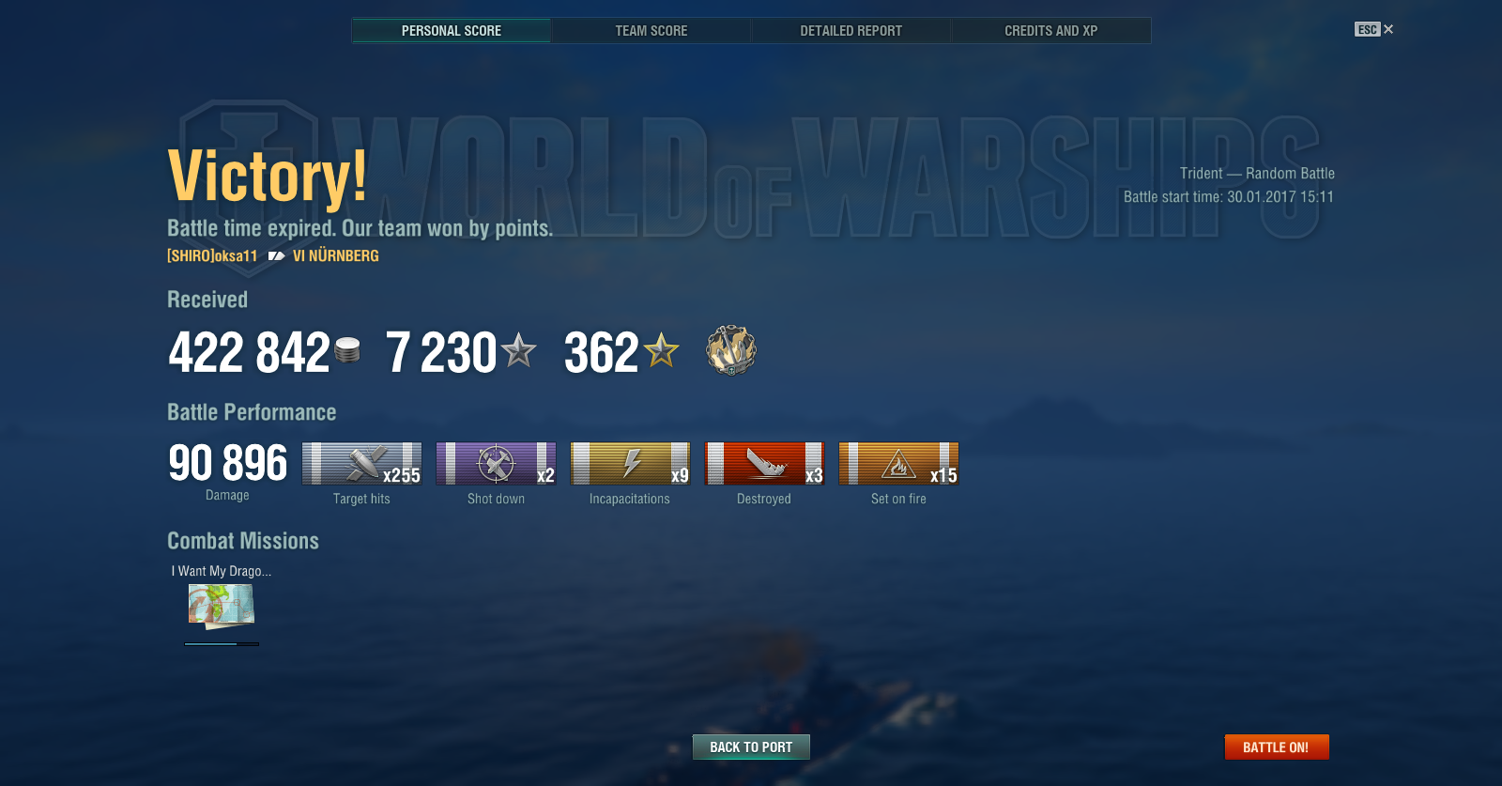Open the Team Score tab
This screenshot has width=1502, height=786.
point(651,31)
